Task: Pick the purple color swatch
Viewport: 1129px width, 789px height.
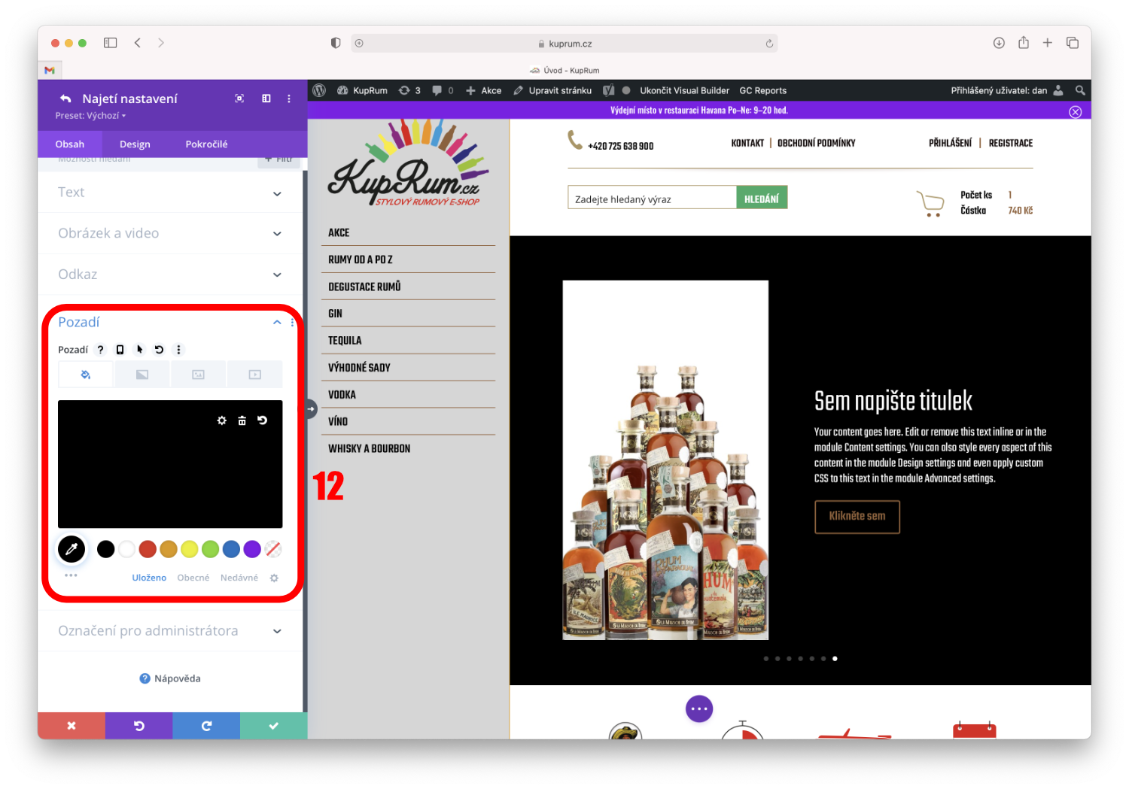Action: tap(252, 549)
